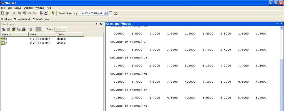
Task: Click the variable y grid icon
Action: pos(3,43)
